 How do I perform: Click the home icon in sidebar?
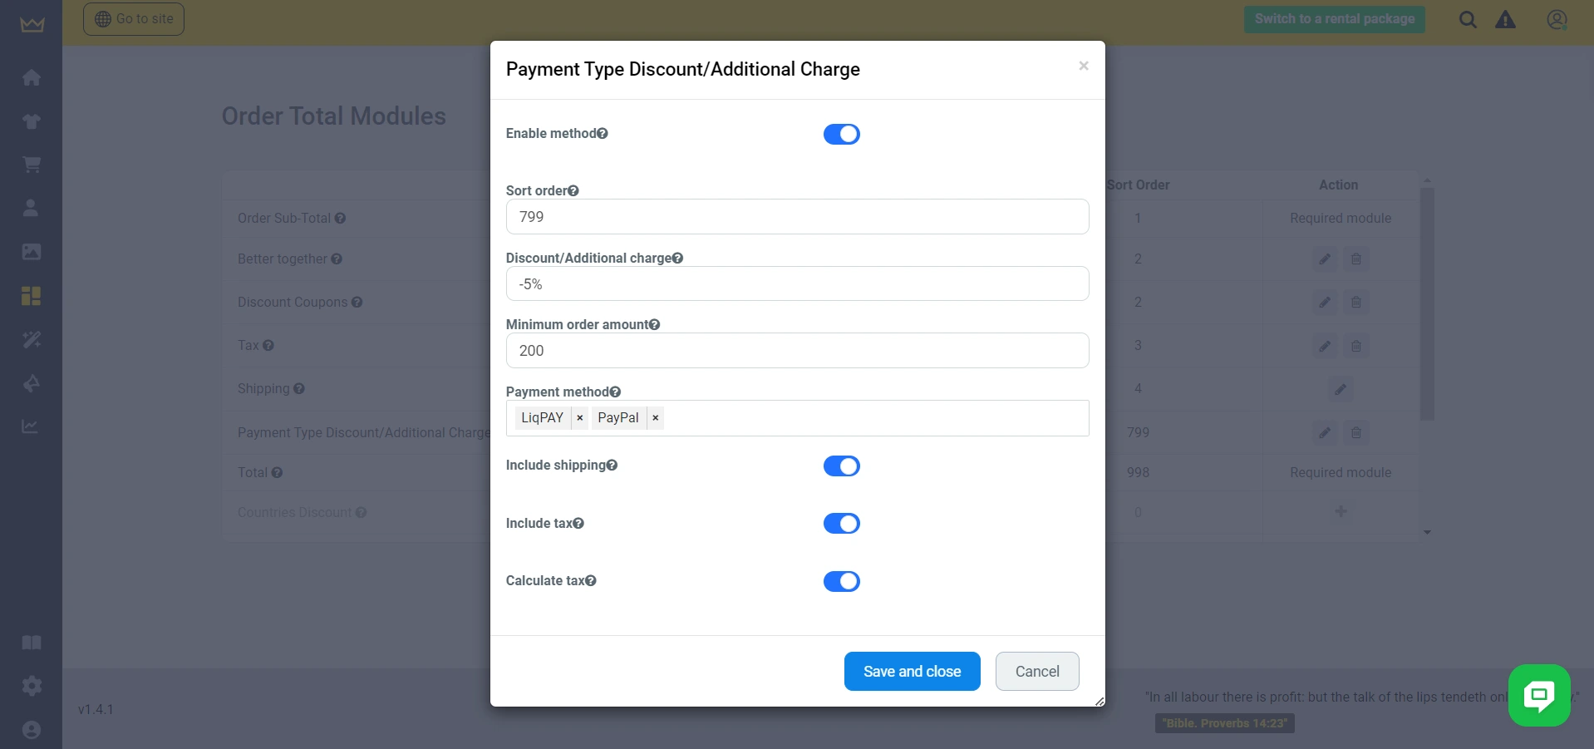[32, 77]
